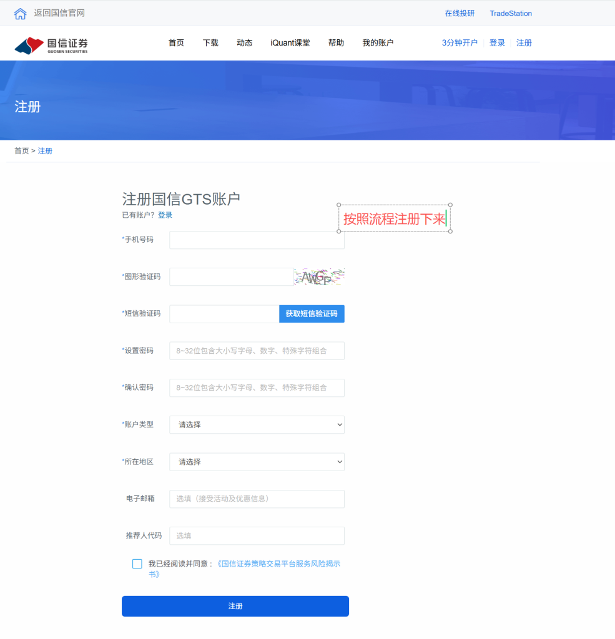Click the home icon beside 返回国信官网
The image size is (615, 639).
point(21,12)
